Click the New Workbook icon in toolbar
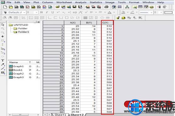The height and width of the screenshot is (116, 175). (16, 7)
